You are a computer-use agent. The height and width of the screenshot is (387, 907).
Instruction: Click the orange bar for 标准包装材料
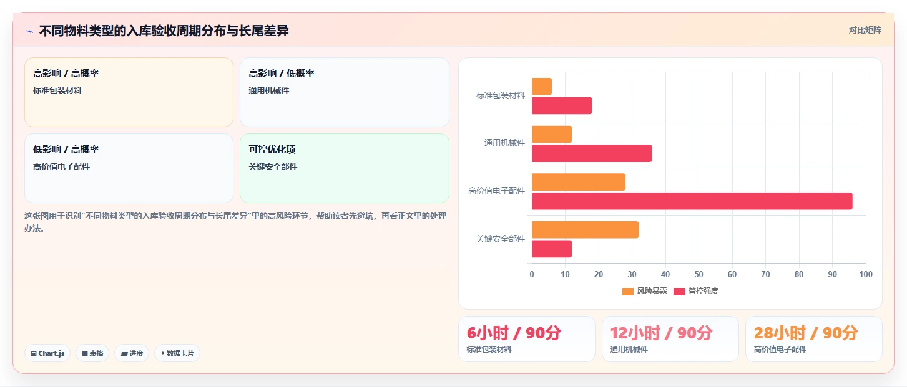tap(542, 87)
